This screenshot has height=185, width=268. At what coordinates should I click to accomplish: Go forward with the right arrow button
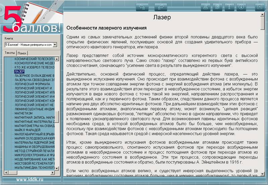tap(161, 7)
